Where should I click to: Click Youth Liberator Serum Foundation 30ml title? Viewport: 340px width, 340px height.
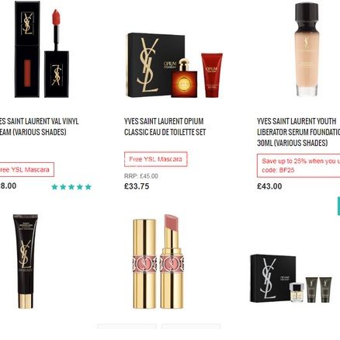click(298, 132)
